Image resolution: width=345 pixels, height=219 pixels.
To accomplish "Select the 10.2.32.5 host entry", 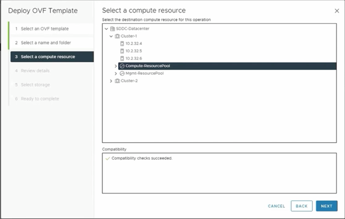I will [134, 51].
